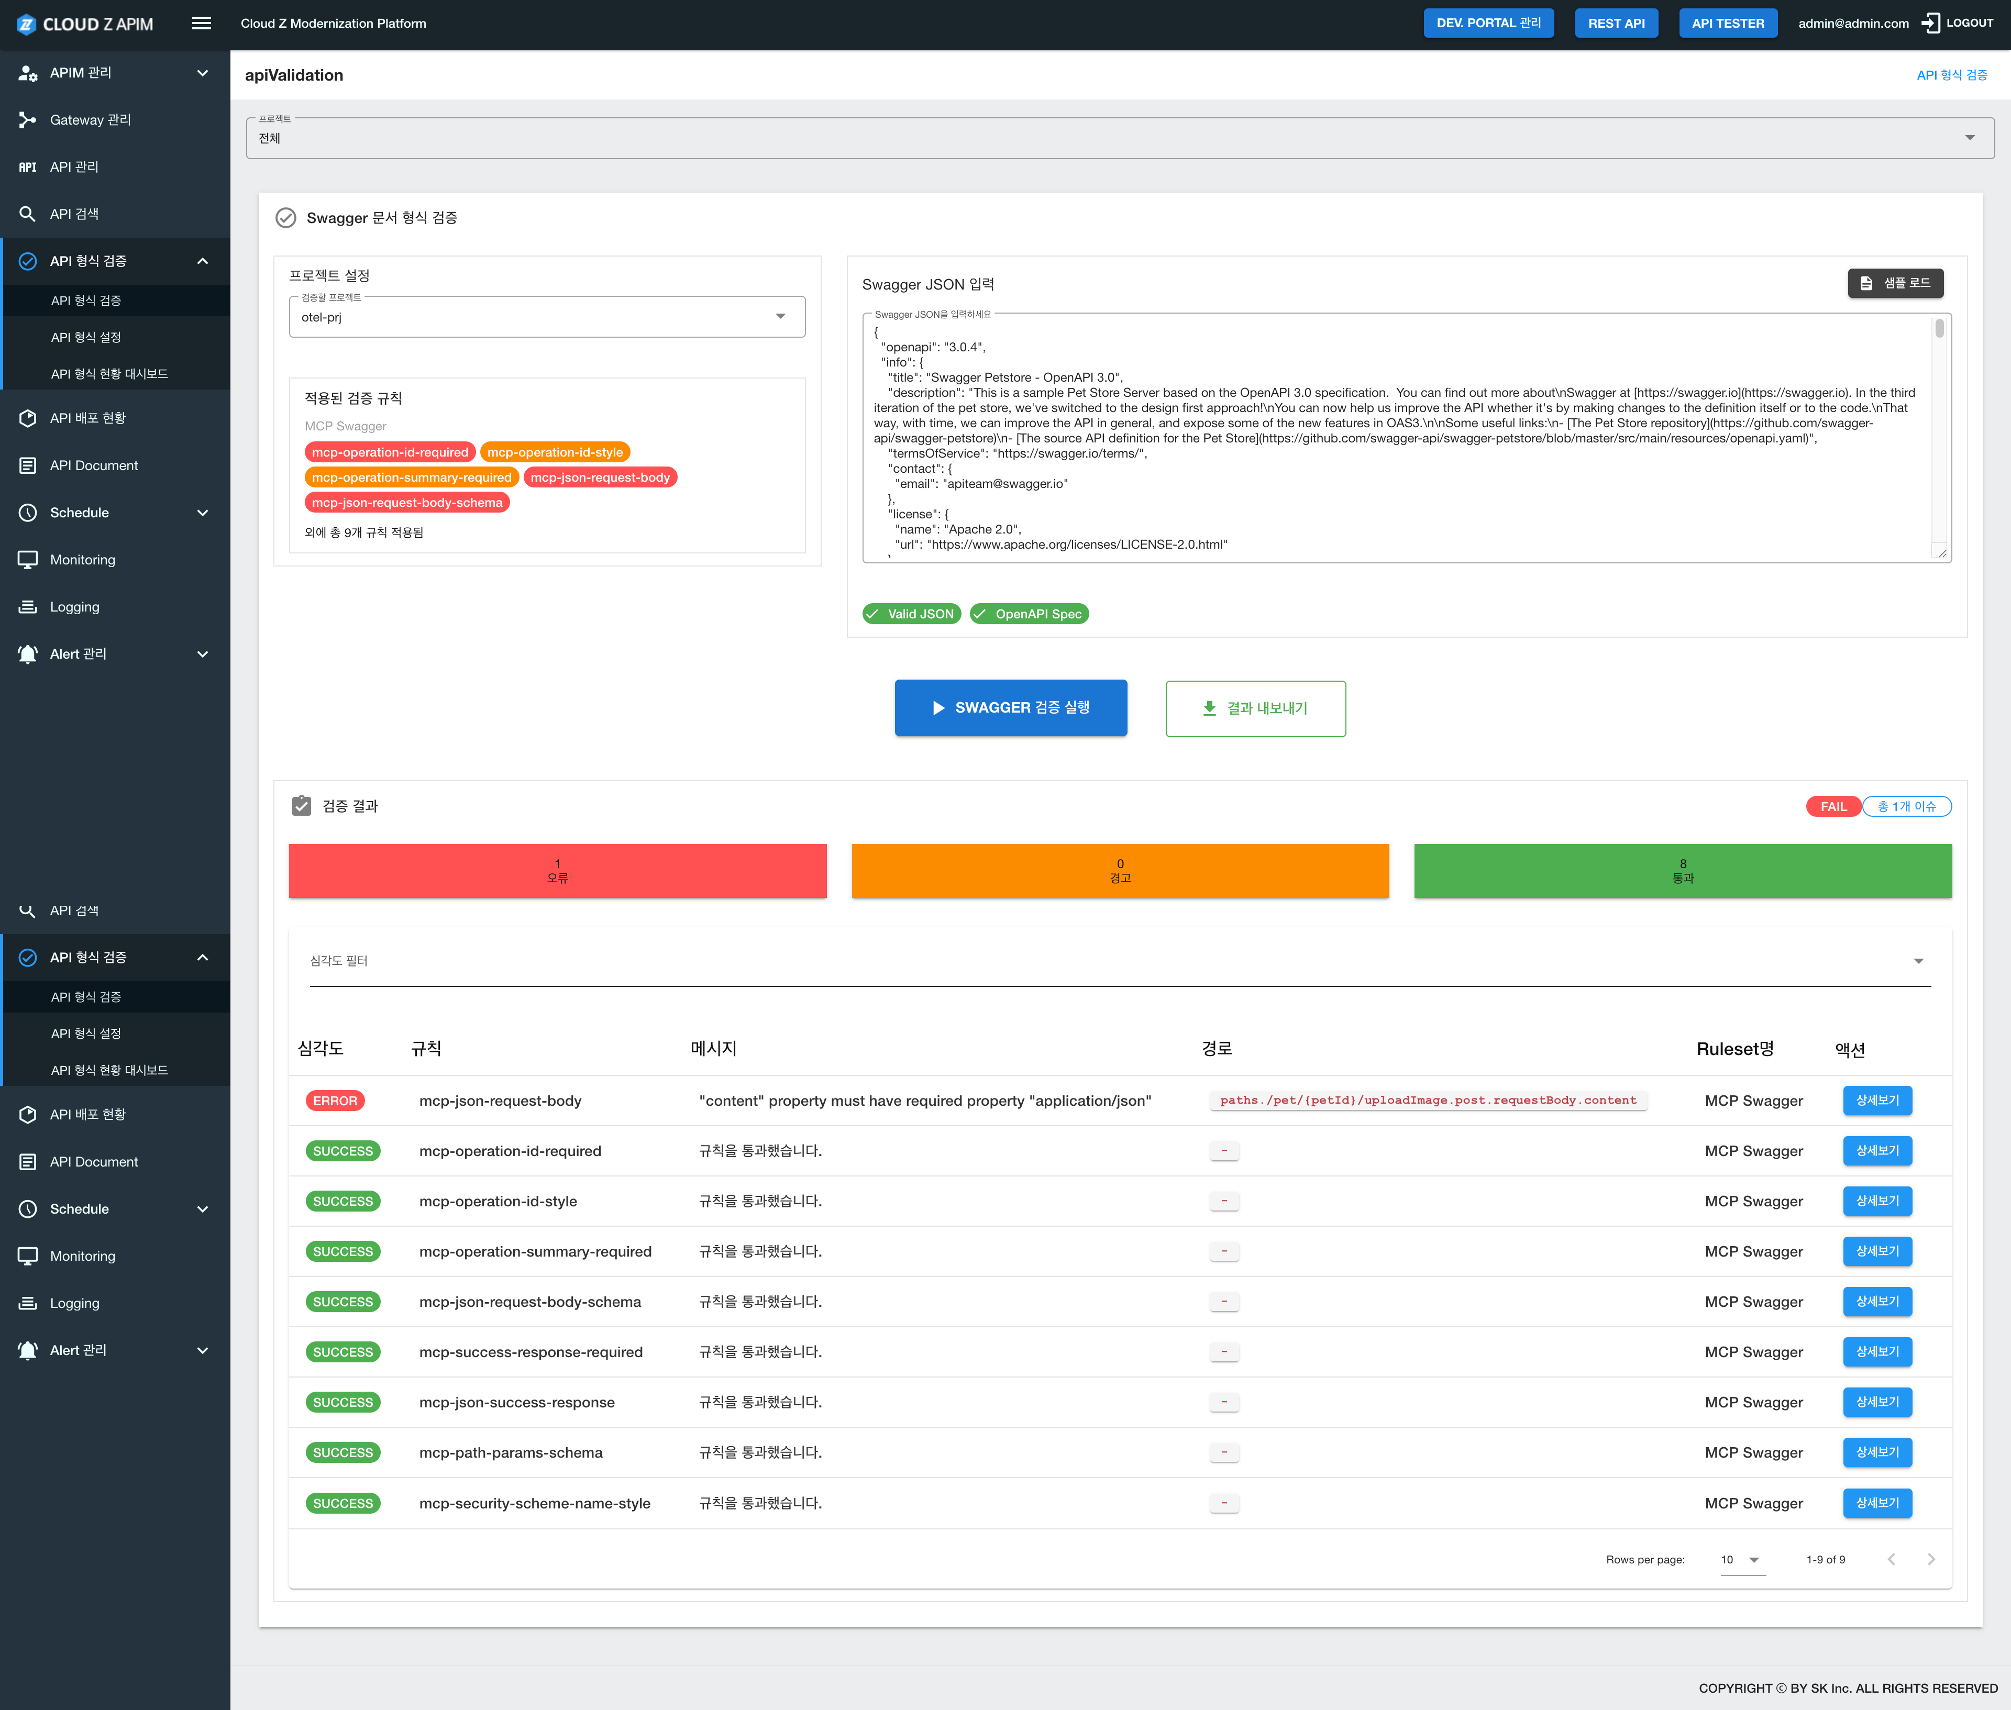Open the Rows per page selector
The height and width of the screenshot is (1710, 2011).
1741,1560
